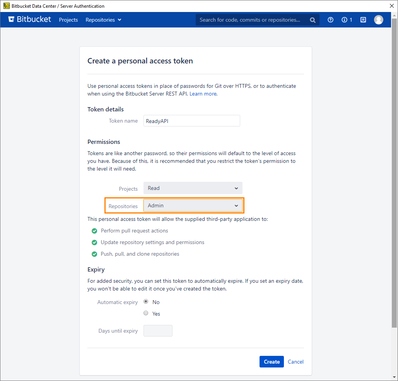Viewport: 398px width, 381px height.
Task: Click checkmark beside Update repository settings and permissions
Action: coord(94,242)
